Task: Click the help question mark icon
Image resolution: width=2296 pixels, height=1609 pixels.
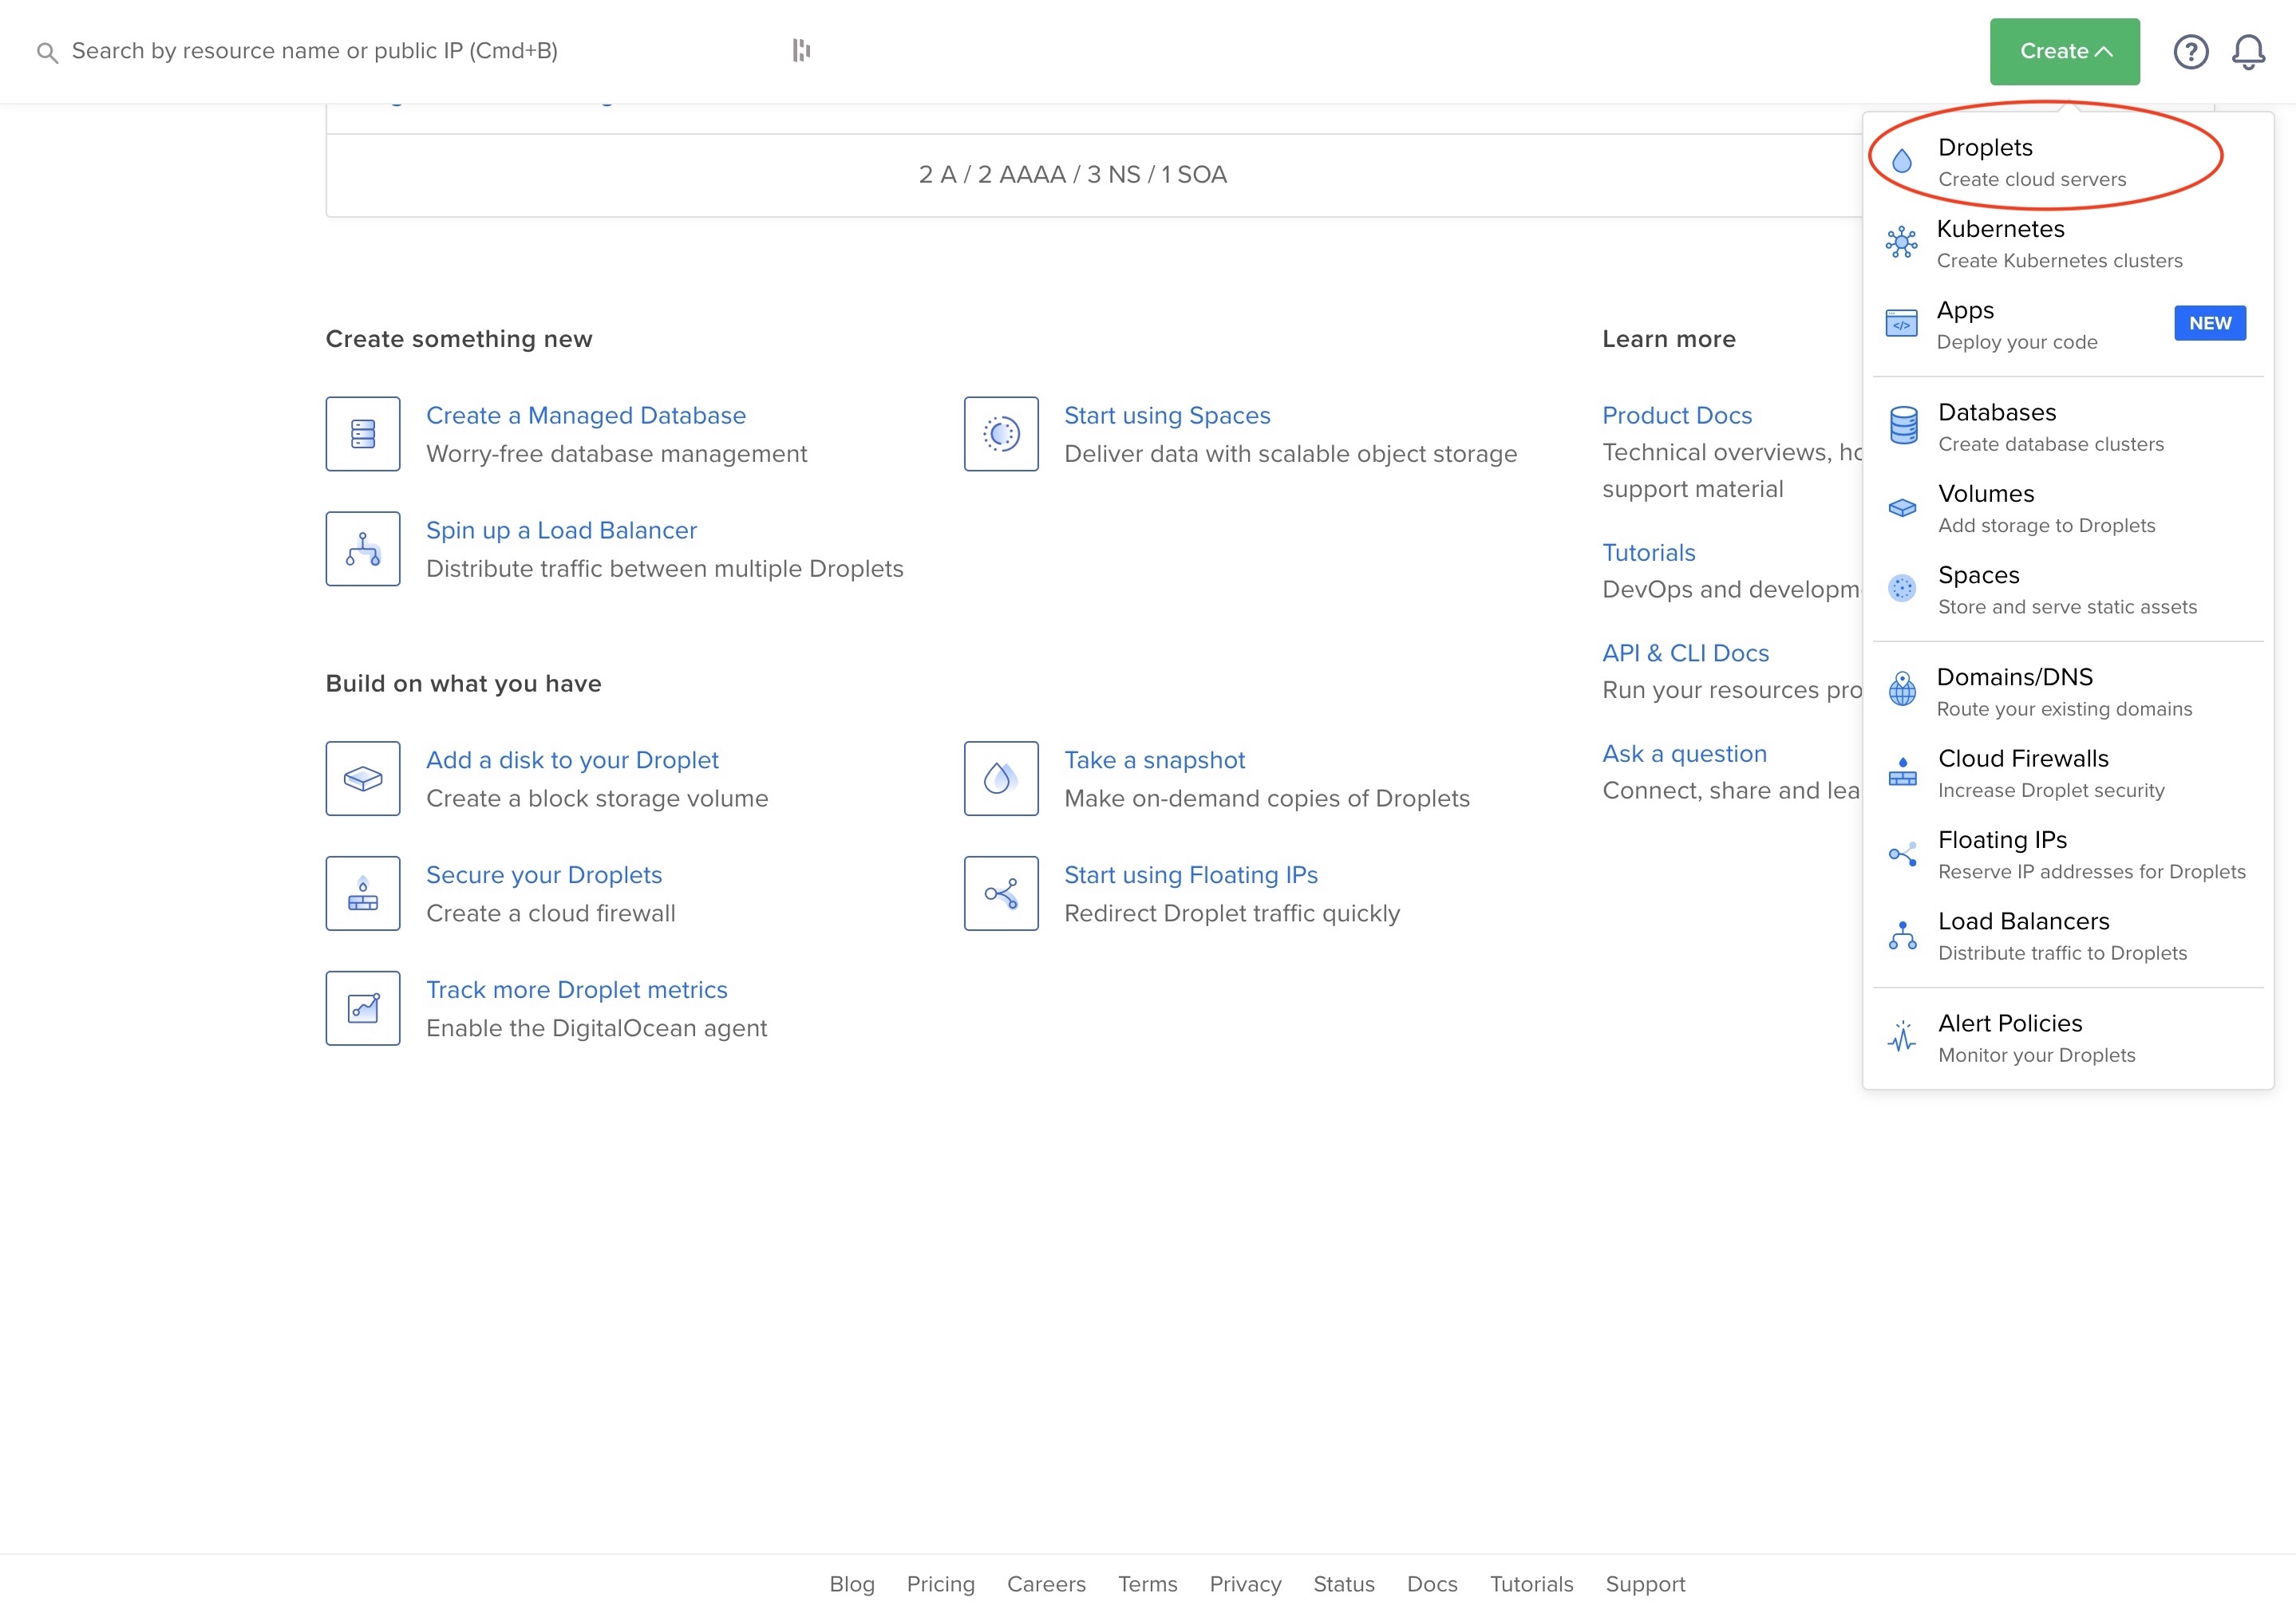Action: click(2190, 51)
